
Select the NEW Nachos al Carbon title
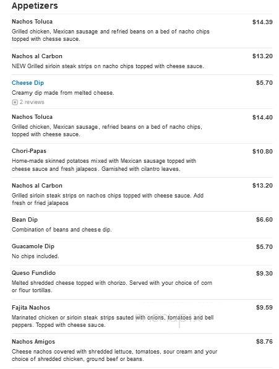coord(37,56)
